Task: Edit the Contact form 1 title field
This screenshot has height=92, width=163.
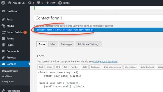Action: (99, 18)
